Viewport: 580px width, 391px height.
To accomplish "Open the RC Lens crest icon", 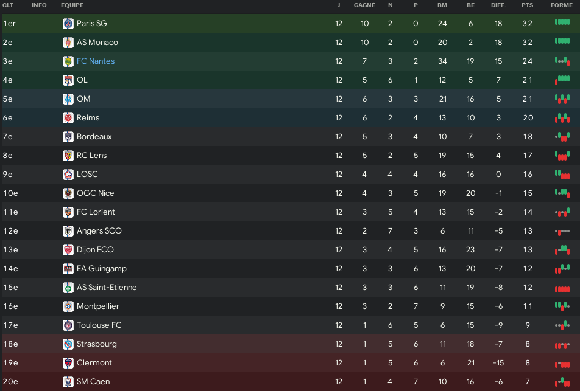I will click(68, 156).
